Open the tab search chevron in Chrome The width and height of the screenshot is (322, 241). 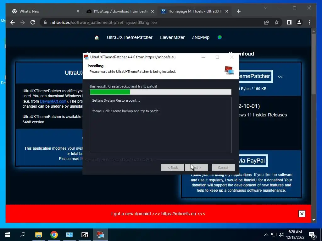[265, 8]
